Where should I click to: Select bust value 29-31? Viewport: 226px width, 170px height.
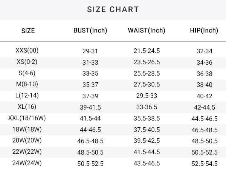90,51
